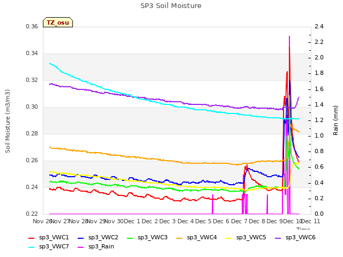Image resolution: width=343 pixels, height=257 pixels.
Task: Select sp3_VWC2 legend entry
Action: tap(98, 238)
